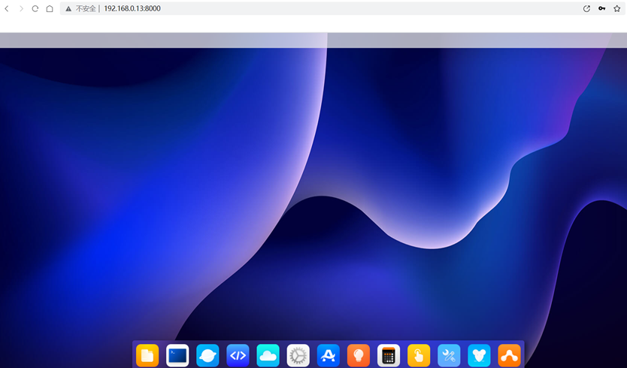Open the planet browser dock icon
Image resolution: width=627 pixels, height=368 pixels.
(x=207, y=355)
